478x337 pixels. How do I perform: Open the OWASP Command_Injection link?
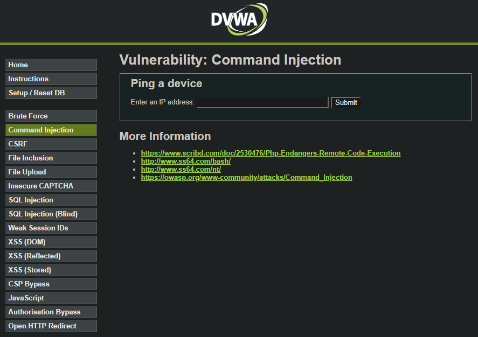click(246, 178)
